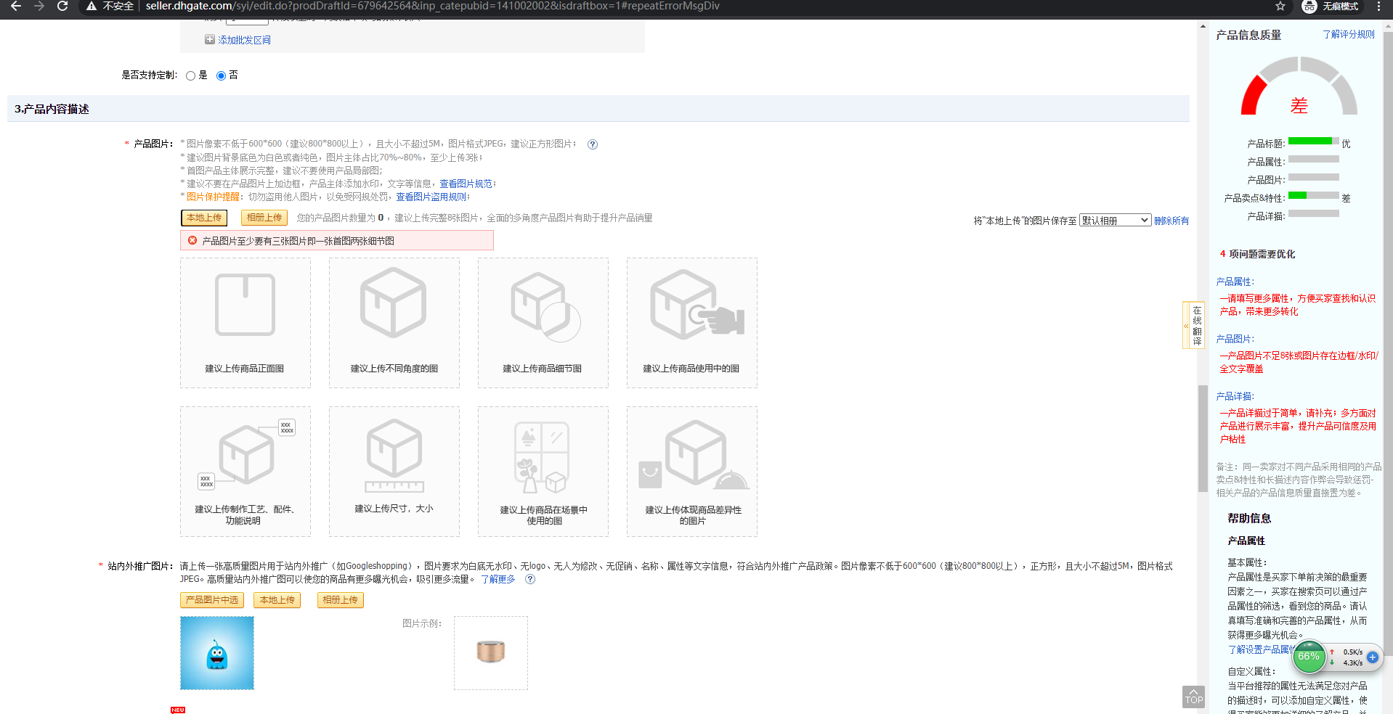1393x714 pixels.
Task: Open the 默认相册 album dropdown
Action: [1115, 221]
